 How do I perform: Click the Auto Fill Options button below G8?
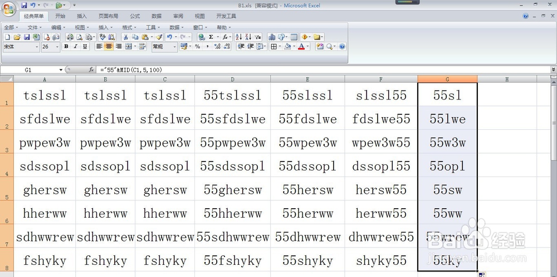[x=481, y=275]
